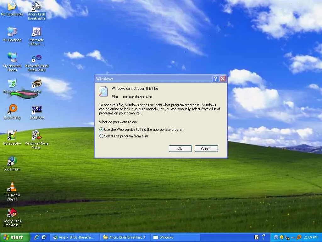Click the second Quick Launch icon
Image resolution: width=322 pixels, height=242 pixels.
[x=44, y=237]
